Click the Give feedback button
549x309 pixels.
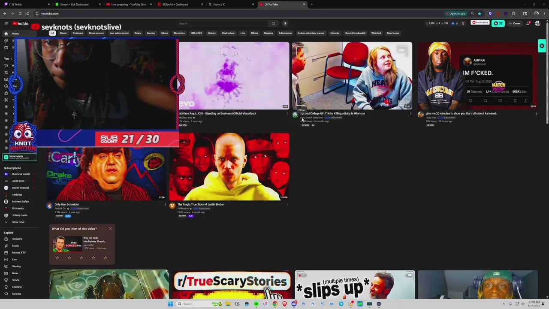tap(480, 22)
